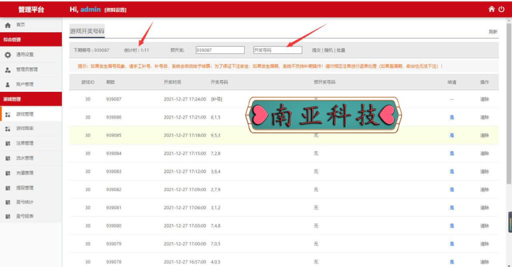This screenshot has height=267, width=512.
Task: Click the draw result 6,1,5
Action: pos(215,117)
